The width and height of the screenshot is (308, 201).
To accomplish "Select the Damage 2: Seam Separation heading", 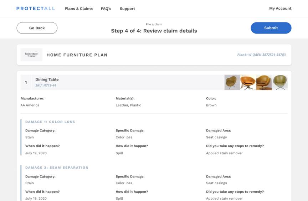I will [57, 167].
